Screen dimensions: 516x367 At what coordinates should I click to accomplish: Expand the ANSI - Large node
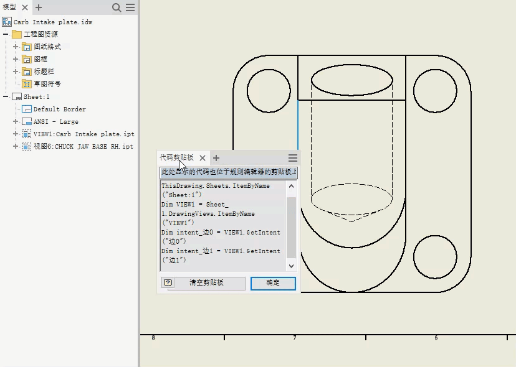[x=16, y=121]
